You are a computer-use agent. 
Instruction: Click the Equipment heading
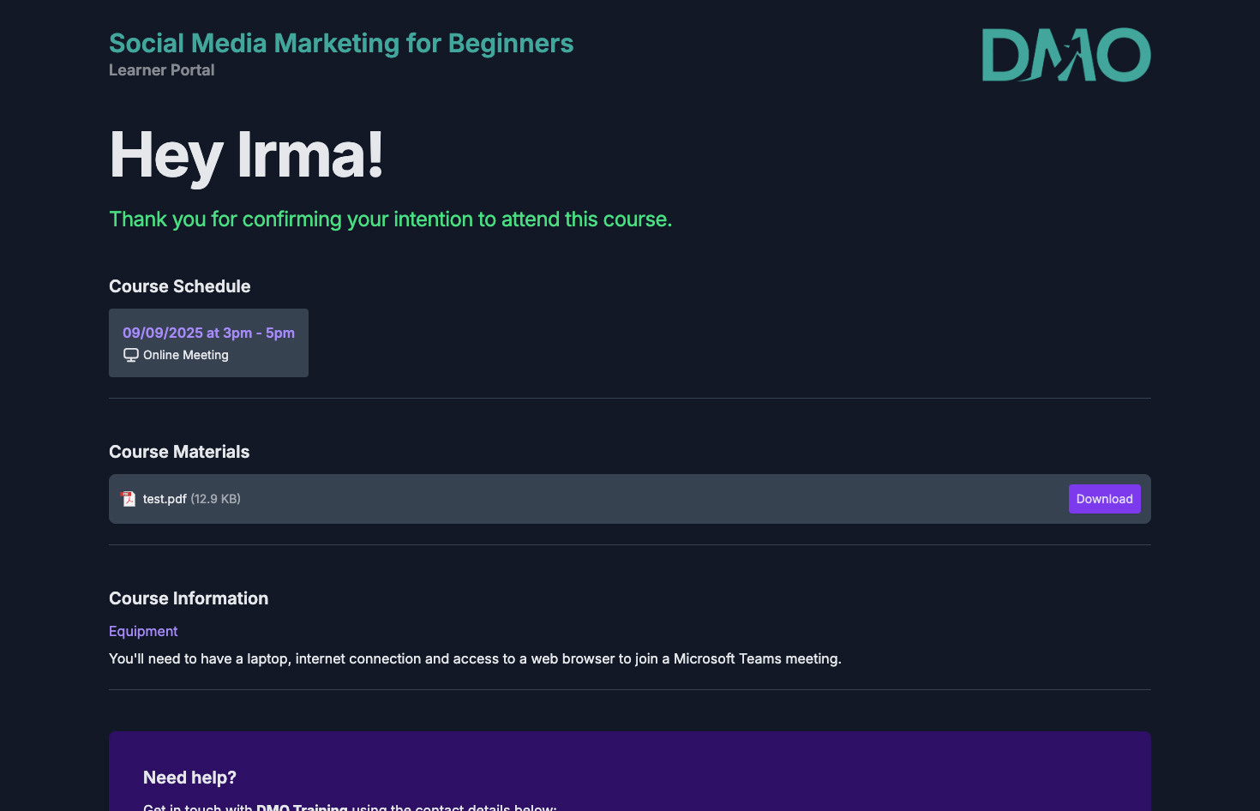pyautogui.click(x=143, y=631)
